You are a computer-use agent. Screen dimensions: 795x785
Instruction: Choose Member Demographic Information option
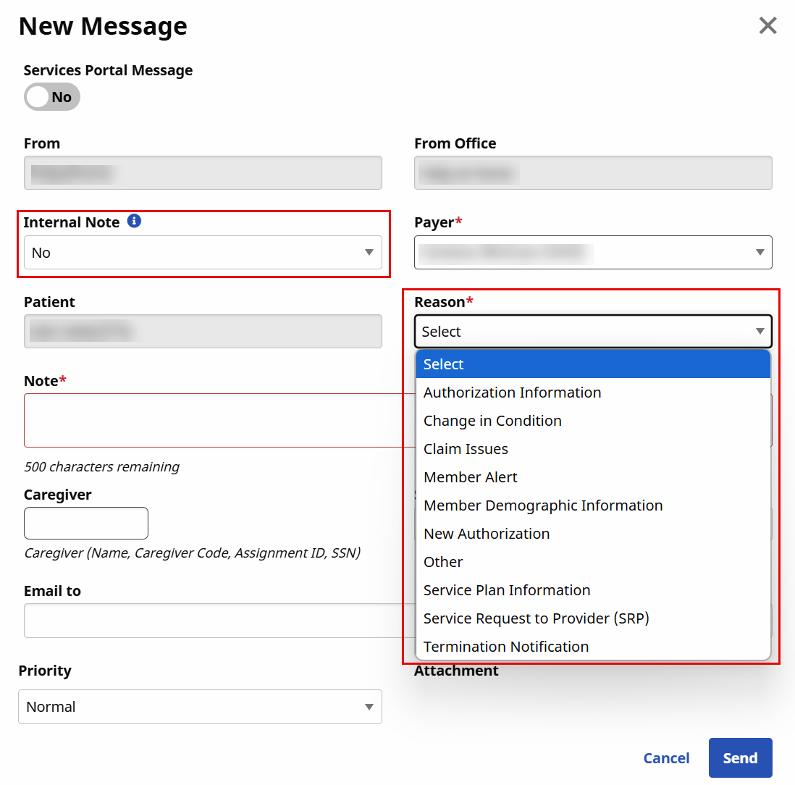543,505
